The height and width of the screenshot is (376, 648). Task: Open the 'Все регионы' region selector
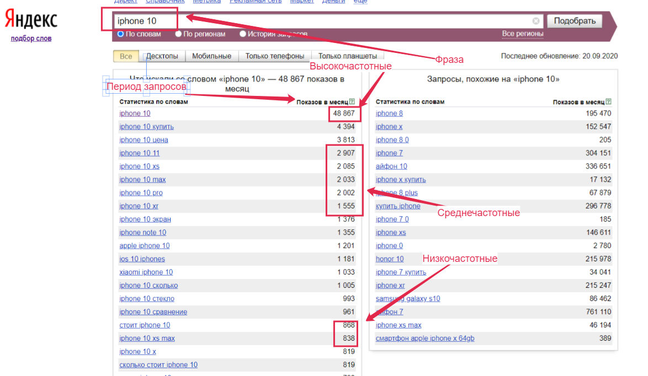point(522,34)
